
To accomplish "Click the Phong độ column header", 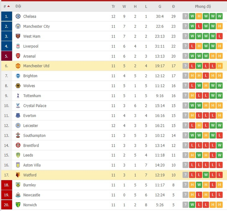I will tap(203, 6).
